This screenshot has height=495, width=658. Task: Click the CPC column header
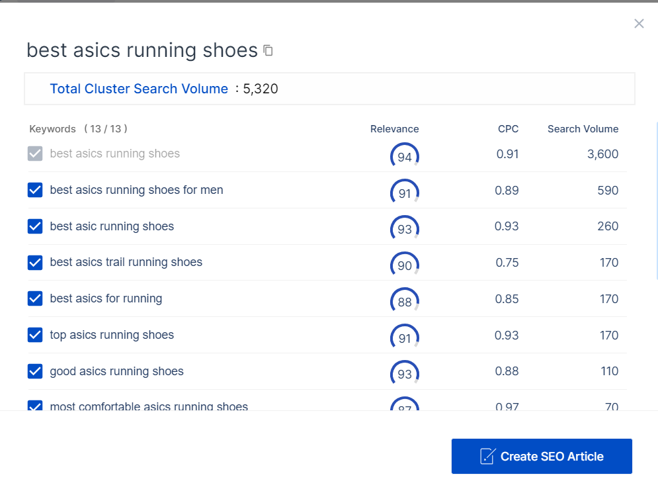pyautogui.click(x=508, y=129)
